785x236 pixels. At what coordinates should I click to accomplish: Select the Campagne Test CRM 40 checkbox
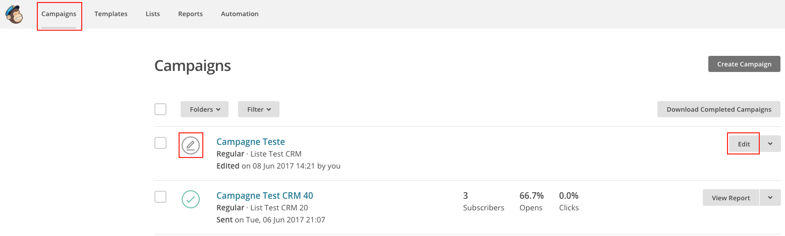click(x=160, y=197)
